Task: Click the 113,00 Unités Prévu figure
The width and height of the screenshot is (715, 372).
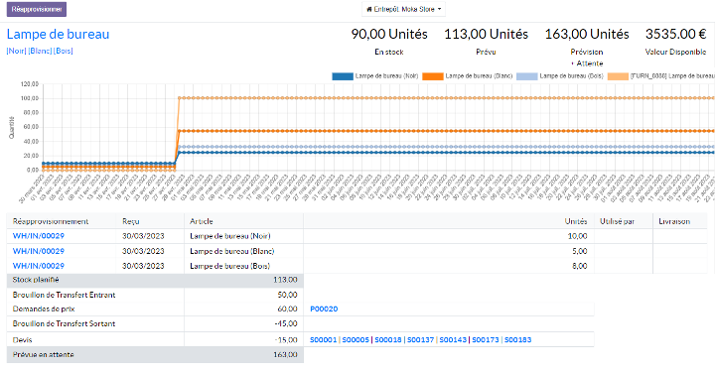Action: (486, 34)
